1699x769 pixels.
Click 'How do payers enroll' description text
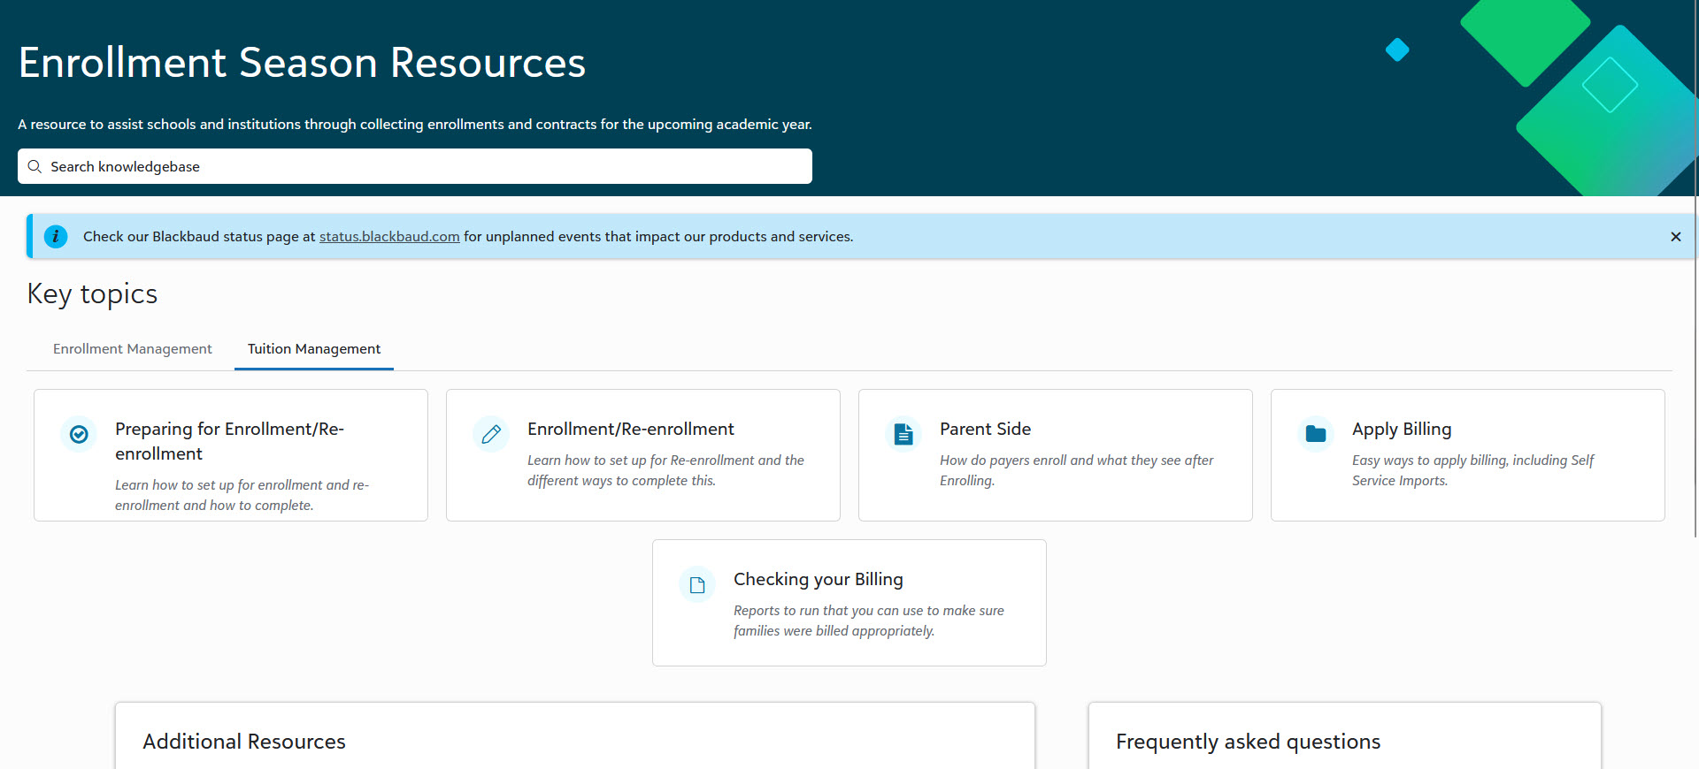point(1076,470)
